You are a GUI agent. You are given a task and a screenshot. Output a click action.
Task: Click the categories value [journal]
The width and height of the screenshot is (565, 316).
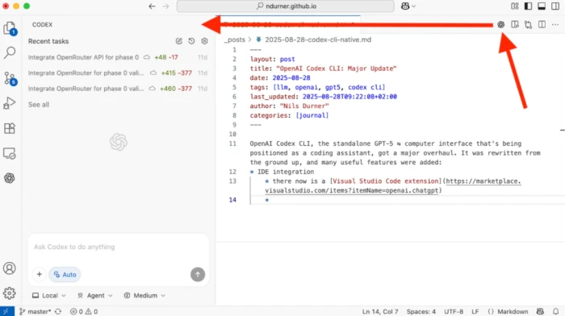[312, 115]
